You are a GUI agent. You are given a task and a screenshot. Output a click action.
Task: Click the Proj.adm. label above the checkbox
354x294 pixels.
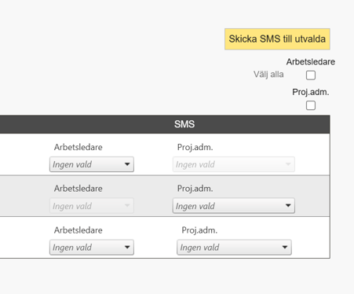[x=311, y=92]
